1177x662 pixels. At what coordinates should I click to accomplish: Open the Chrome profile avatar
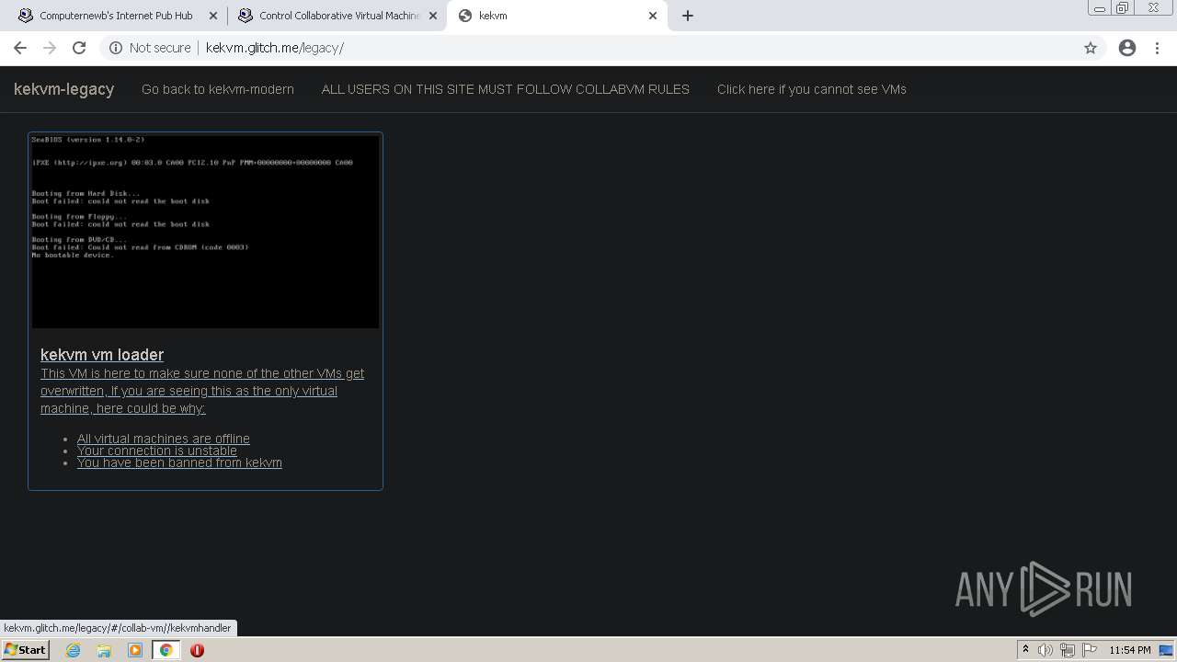coord(1127,48)
